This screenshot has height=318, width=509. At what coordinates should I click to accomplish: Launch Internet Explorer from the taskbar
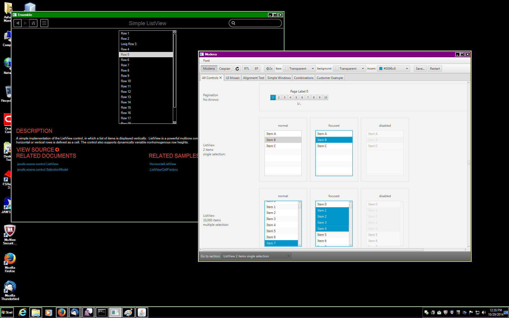[x=23, y=312]
